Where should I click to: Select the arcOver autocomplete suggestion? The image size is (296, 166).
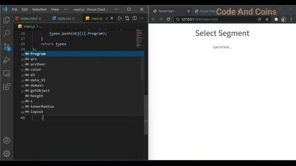click(x=84, y=65)
